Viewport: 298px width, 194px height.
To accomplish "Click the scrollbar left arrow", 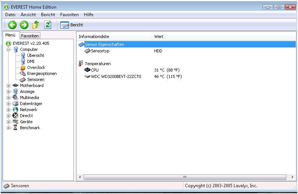I will 80,177.
